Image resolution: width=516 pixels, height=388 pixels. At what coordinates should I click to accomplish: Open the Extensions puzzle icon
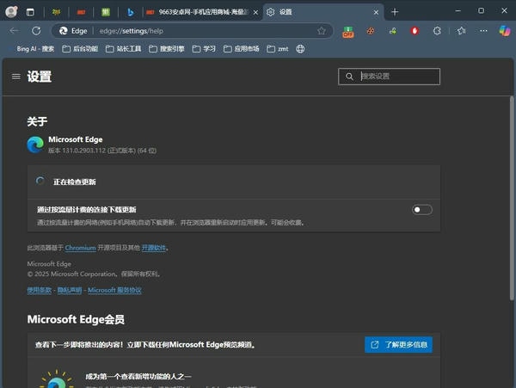click(x=437, y=31)
